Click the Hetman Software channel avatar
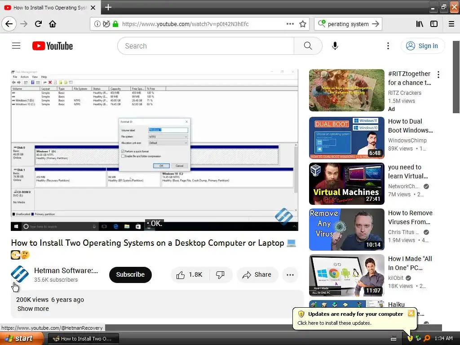 tap(20, 274)
